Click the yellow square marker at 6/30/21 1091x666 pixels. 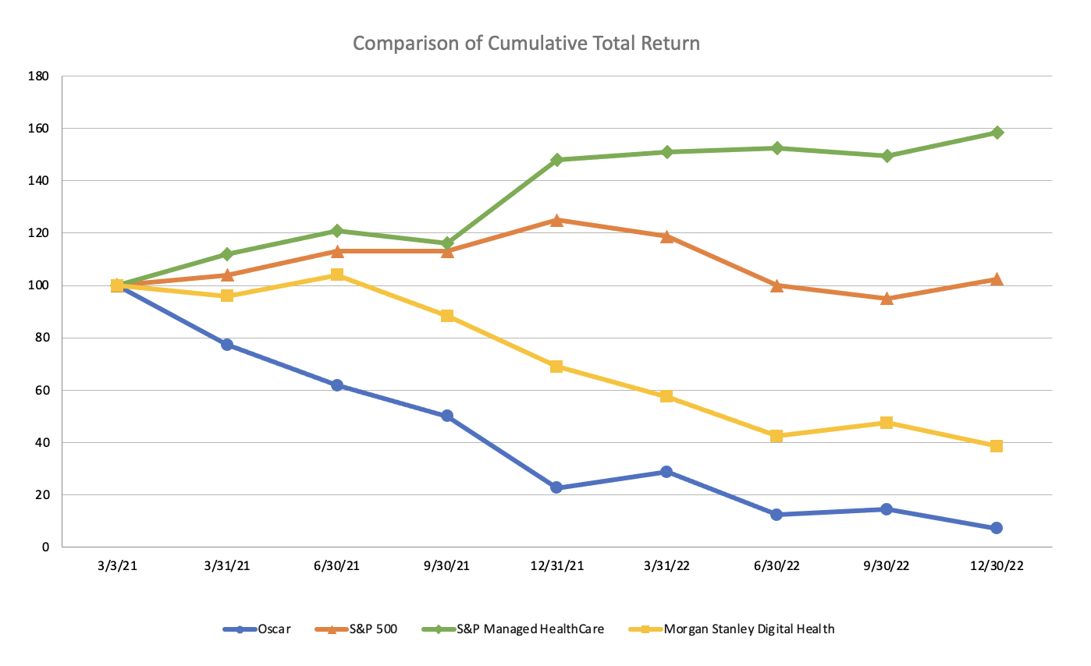337,275
